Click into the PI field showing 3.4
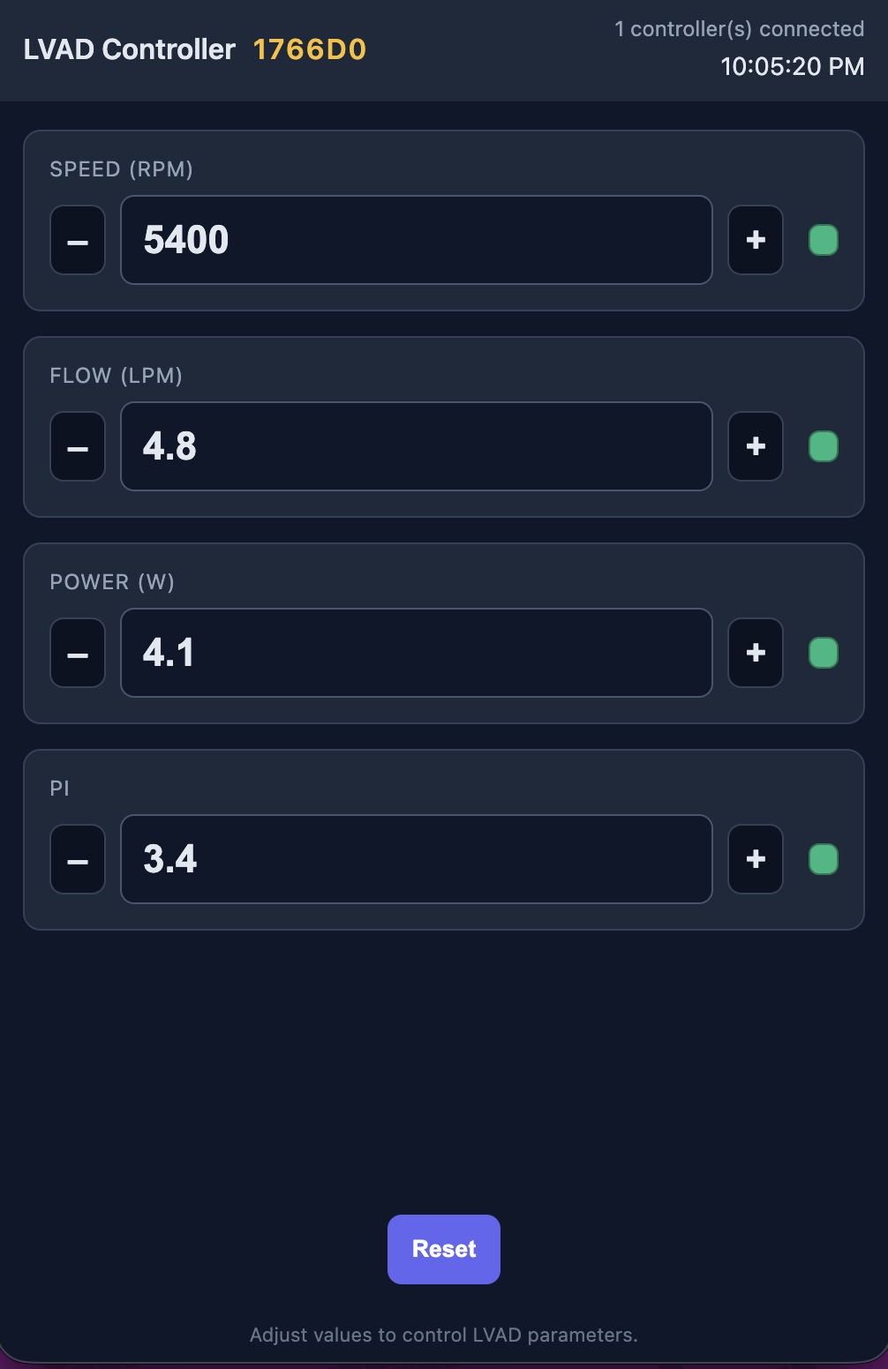Screen dimensions: 888x1369 417,859
